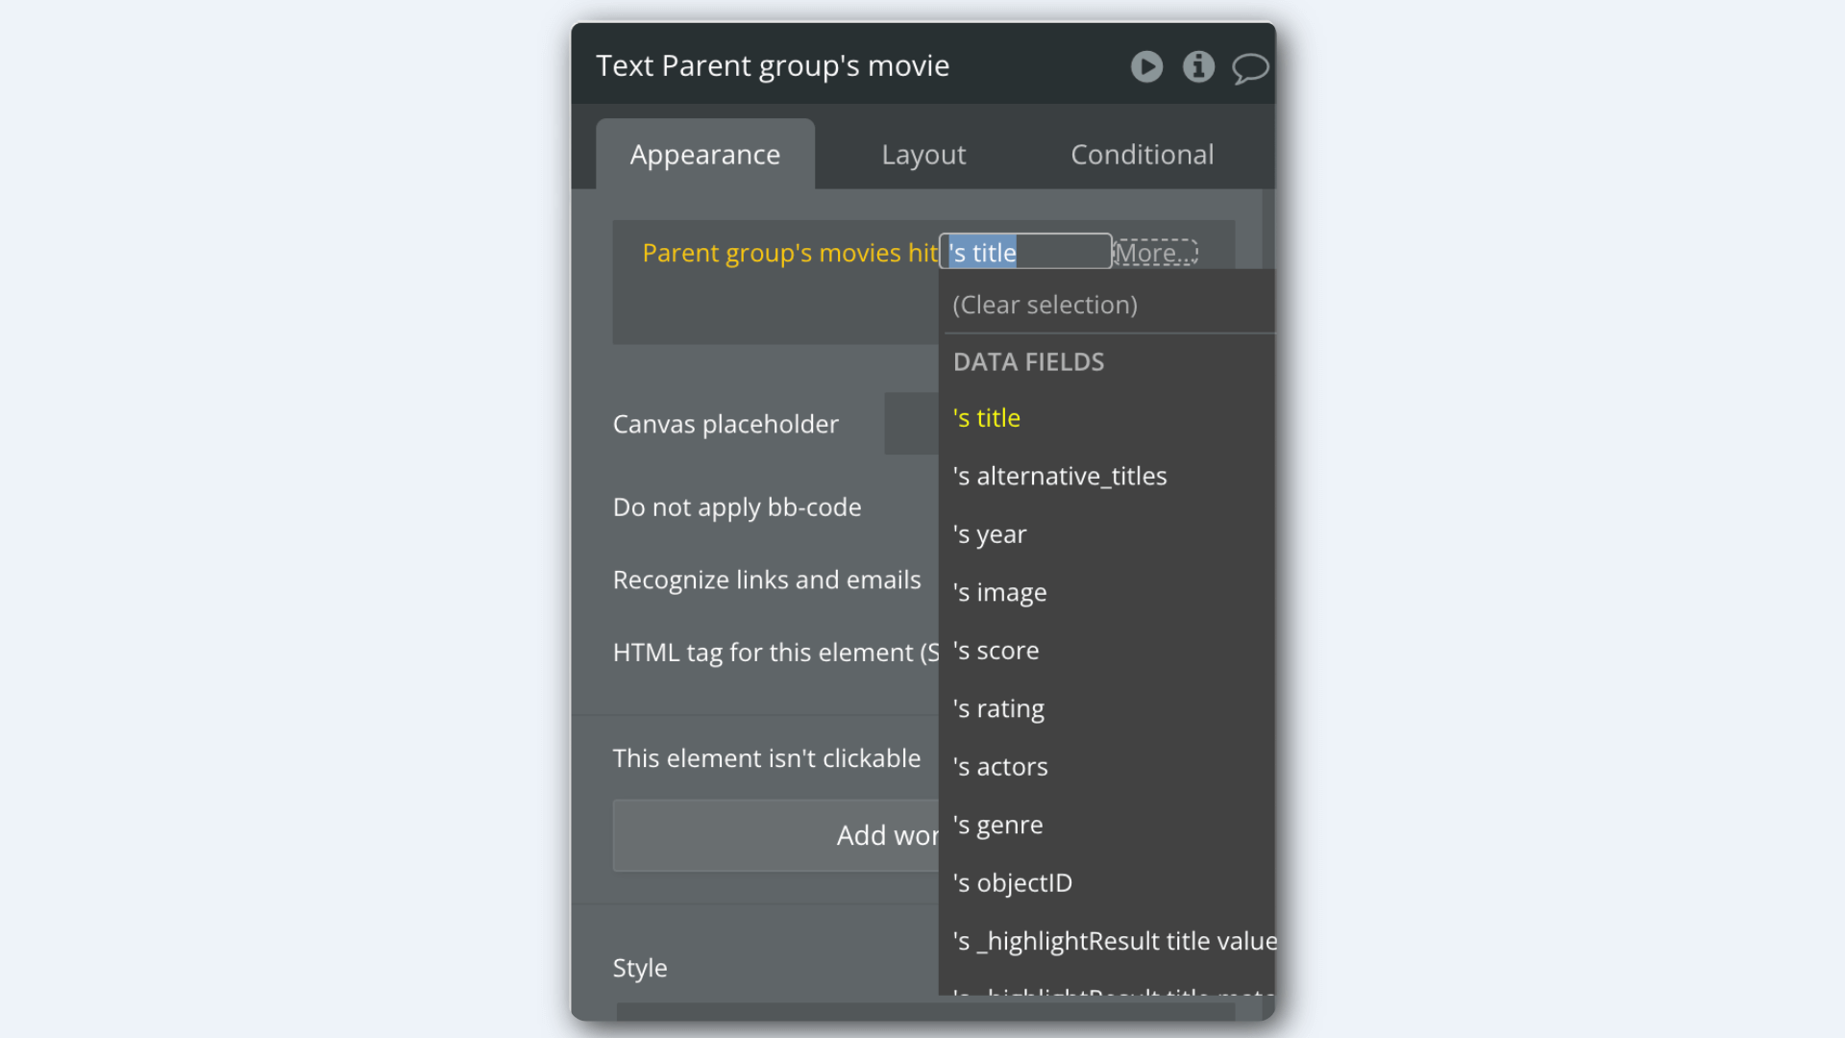The height and width of the screenshot is (1038, 1845).
Task: Pick 's alternative_titles from the list
Action: tap(1059, 477)
